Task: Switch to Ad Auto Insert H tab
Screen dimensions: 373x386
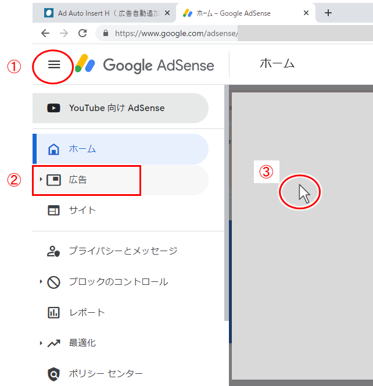Action: pyautogui.click(x=104, y=13)
